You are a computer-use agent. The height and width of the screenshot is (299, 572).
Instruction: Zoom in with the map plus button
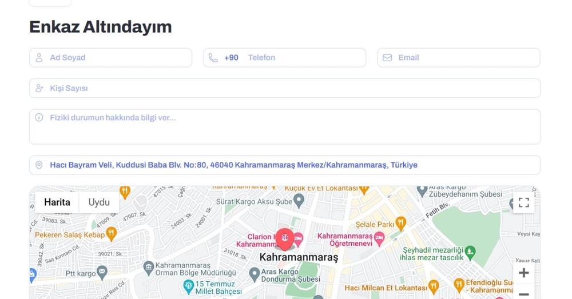tap(524, 273)
